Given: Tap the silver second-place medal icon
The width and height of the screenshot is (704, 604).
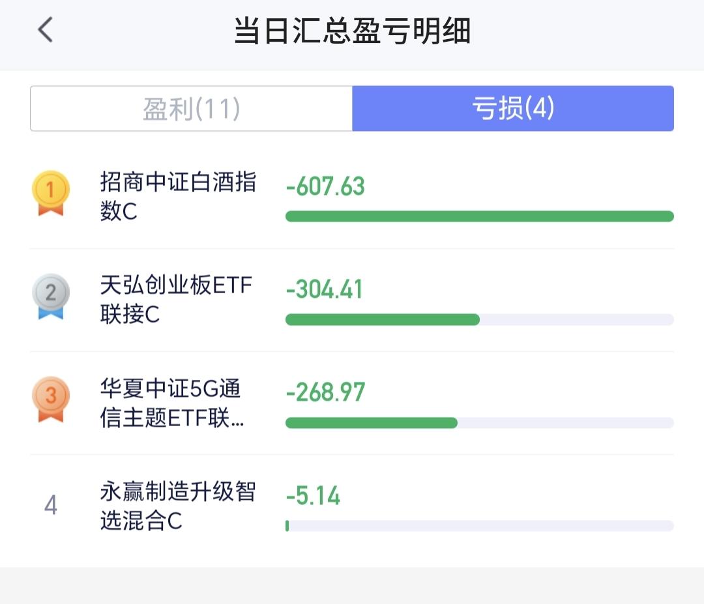Looking at the screenshot, I should click(x=51, y=296).
